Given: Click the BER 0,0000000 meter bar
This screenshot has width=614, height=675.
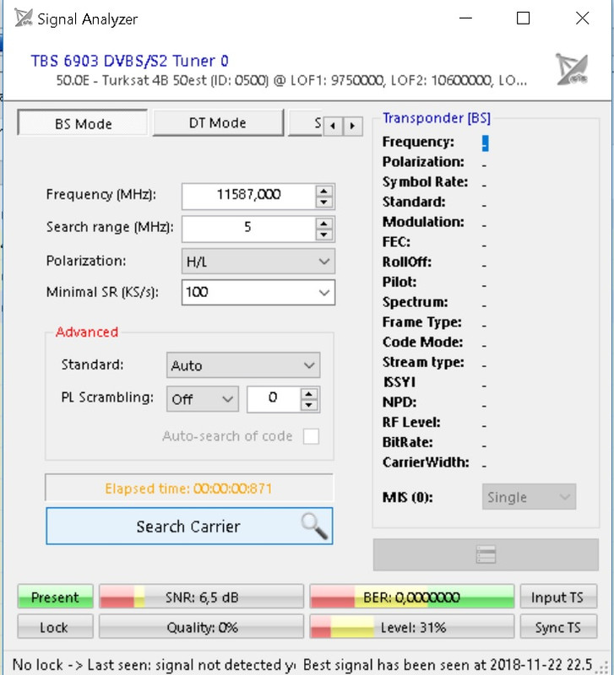Looking at the screenshot, I should point(412,597).
